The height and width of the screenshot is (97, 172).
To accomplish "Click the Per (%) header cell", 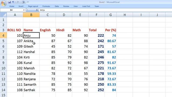I will pyautogui.click(x=110, y=30).
